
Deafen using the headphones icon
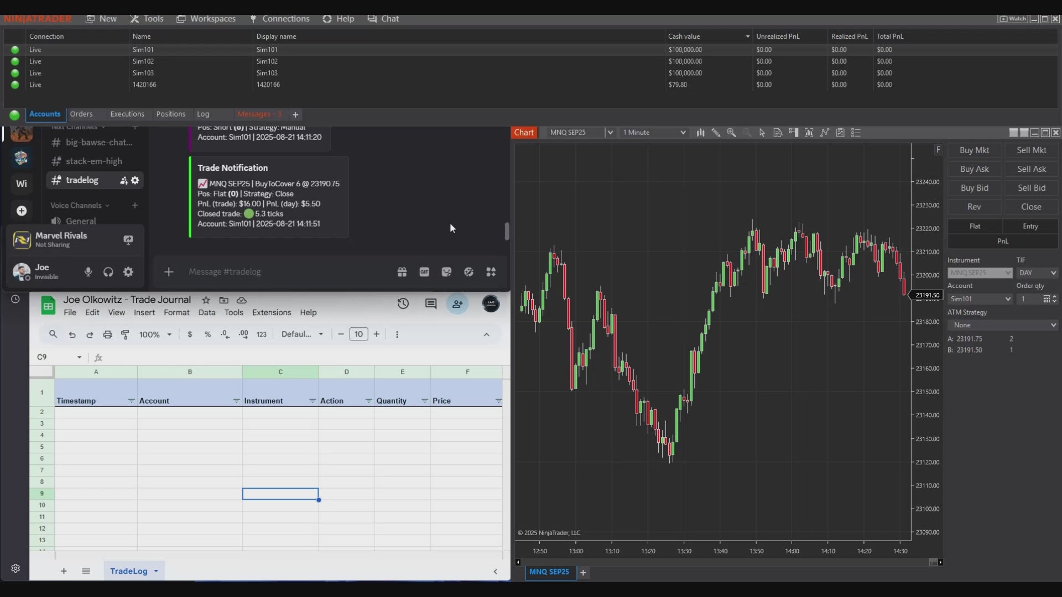tap(108, 272)
